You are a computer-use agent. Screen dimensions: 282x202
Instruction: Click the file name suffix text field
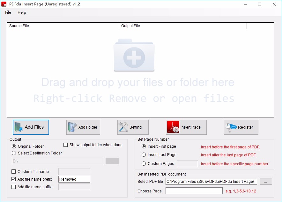[74, 187]
